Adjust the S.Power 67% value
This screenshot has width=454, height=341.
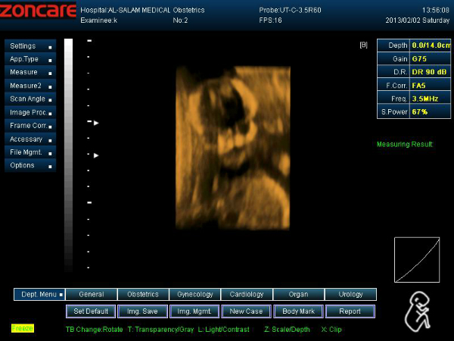(431, 112)
